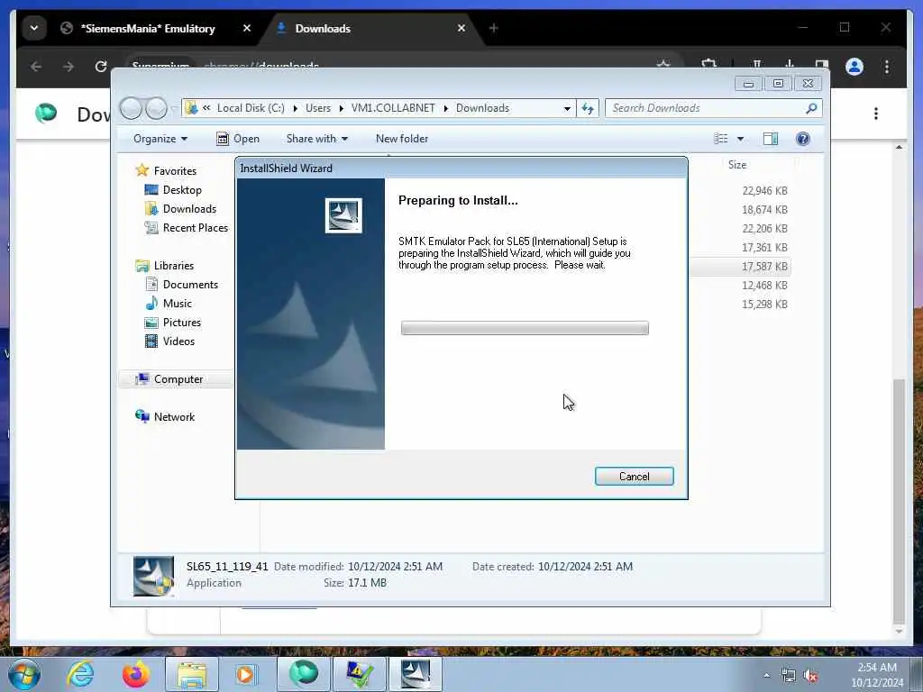Launch Firefox from taskbar
Viewport: 923px width, 692px height.
click(x=135, y=674)
